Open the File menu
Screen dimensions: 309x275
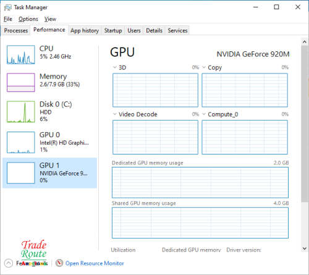[8, 19]
